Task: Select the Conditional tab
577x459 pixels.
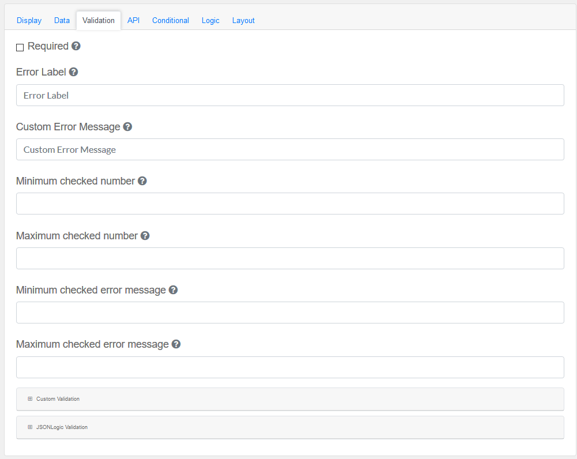Action: click(171, 21)
